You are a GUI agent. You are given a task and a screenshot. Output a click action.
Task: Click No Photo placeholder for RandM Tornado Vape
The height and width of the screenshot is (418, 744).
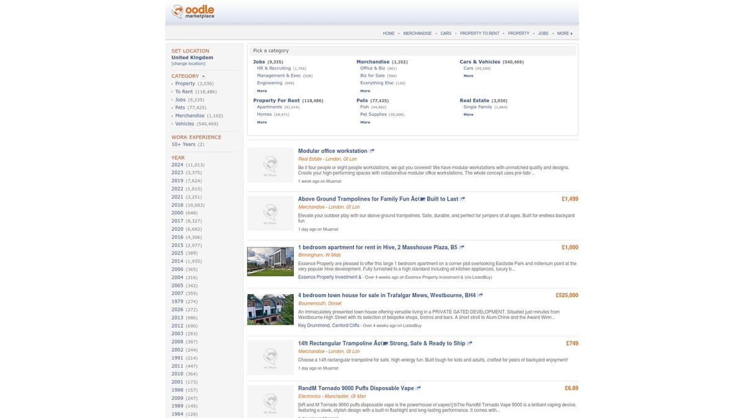tap(270, 401)
